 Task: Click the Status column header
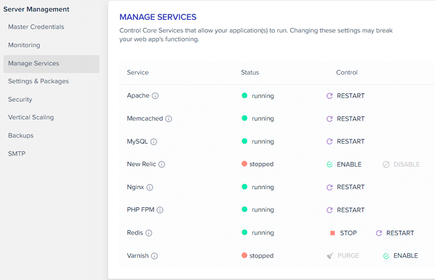(250, 73)
